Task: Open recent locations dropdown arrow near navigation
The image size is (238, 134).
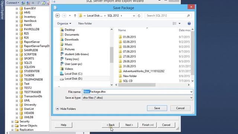Action: click(x=70, y=16)
